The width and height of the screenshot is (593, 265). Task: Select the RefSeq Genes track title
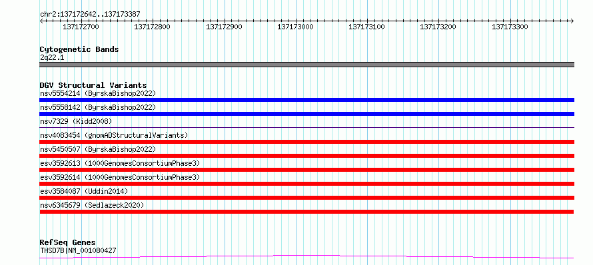point(68,243)
